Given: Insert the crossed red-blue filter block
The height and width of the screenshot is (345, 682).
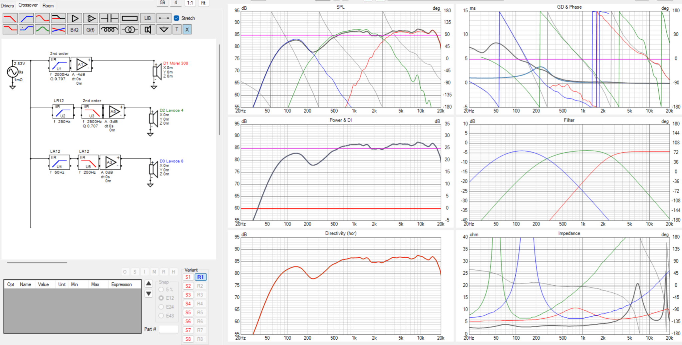Looking at the screenshot, I should coord(58,29).
